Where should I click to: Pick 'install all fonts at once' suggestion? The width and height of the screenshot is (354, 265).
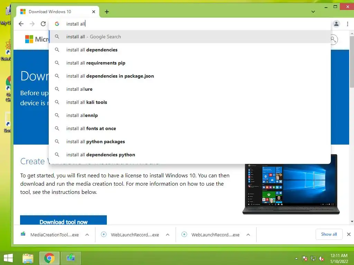coord(190,128)
